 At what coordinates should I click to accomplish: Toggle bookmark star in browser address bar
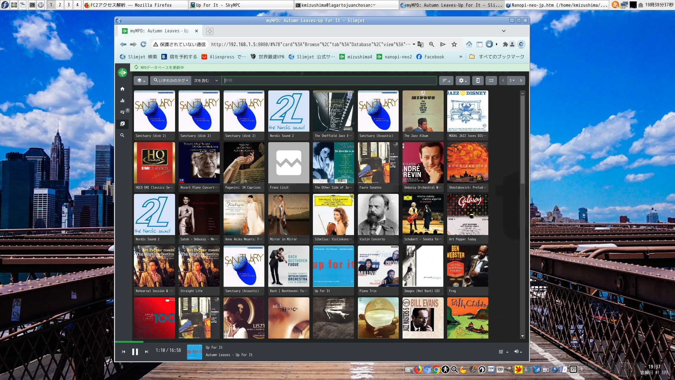coord(454,44)
